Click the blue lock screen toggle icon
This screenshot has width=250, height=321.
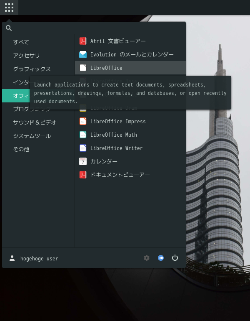coord(161,258)
